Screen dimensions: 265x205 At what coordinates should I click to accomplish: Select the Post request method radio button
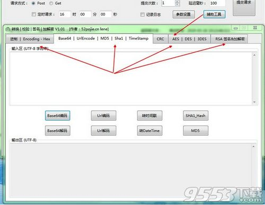point(33,3)
